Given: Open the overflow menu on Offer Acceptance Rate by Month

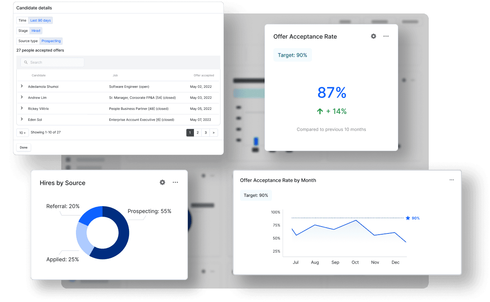Looking at the screenshot, I should [452, 180].
